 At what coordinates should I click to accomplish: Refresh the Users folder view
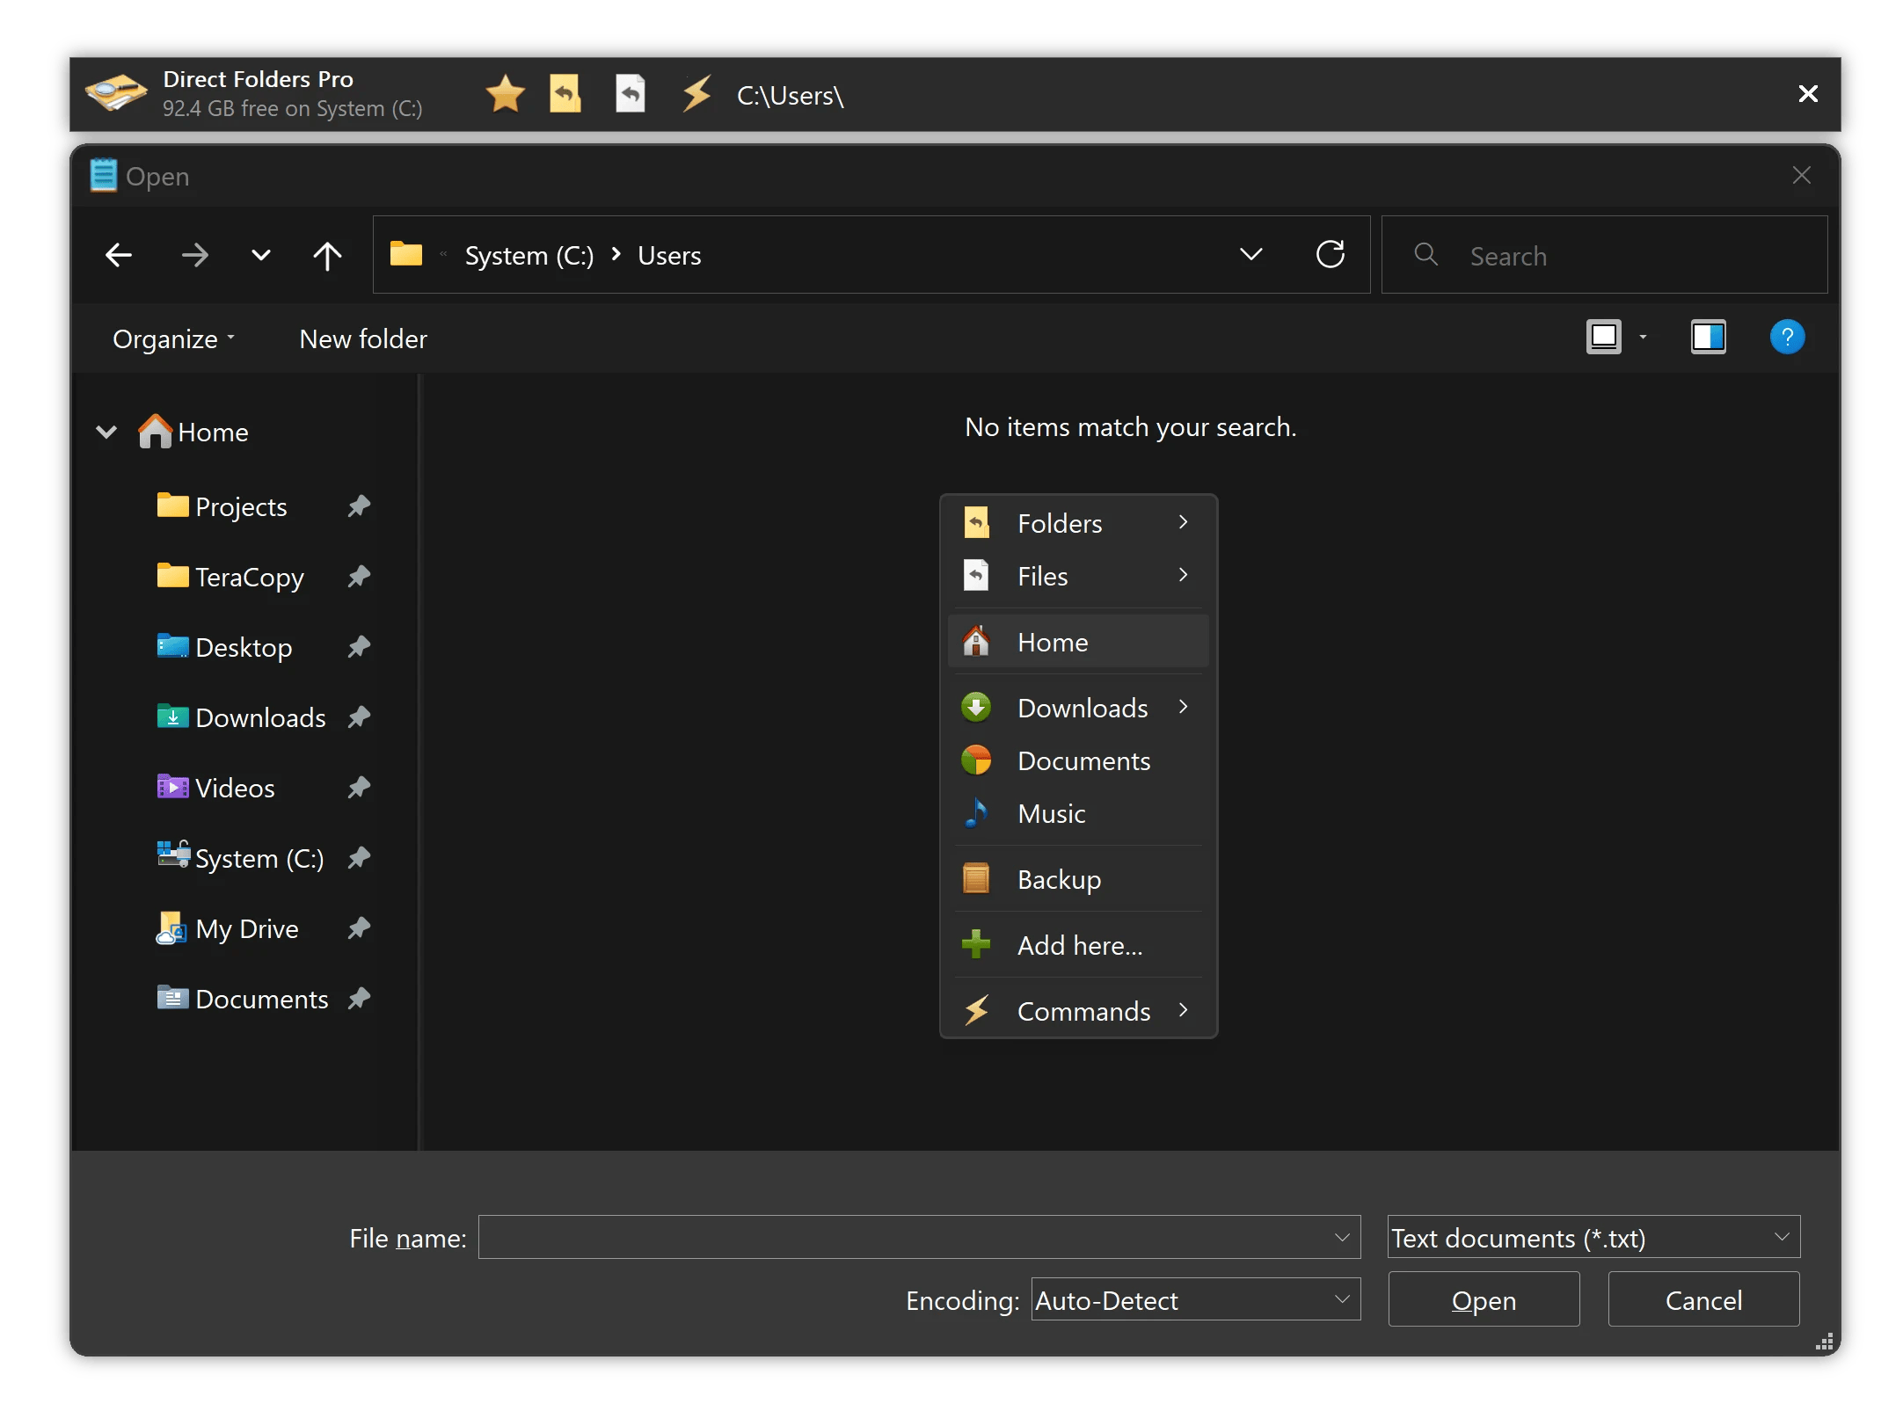[1331, 255]
